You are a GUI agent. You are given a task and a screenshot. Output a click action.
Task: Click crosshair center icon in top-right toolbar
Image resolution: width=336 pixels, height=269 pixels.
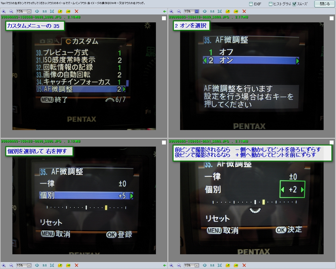point(205,11)
